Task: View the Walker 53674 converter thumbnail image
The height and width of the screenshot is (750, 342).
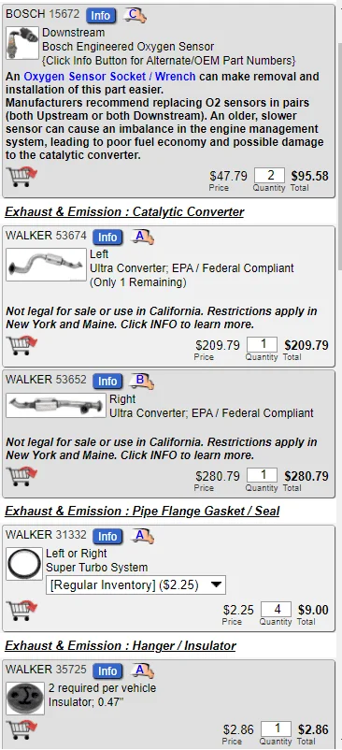Action: 46,265
